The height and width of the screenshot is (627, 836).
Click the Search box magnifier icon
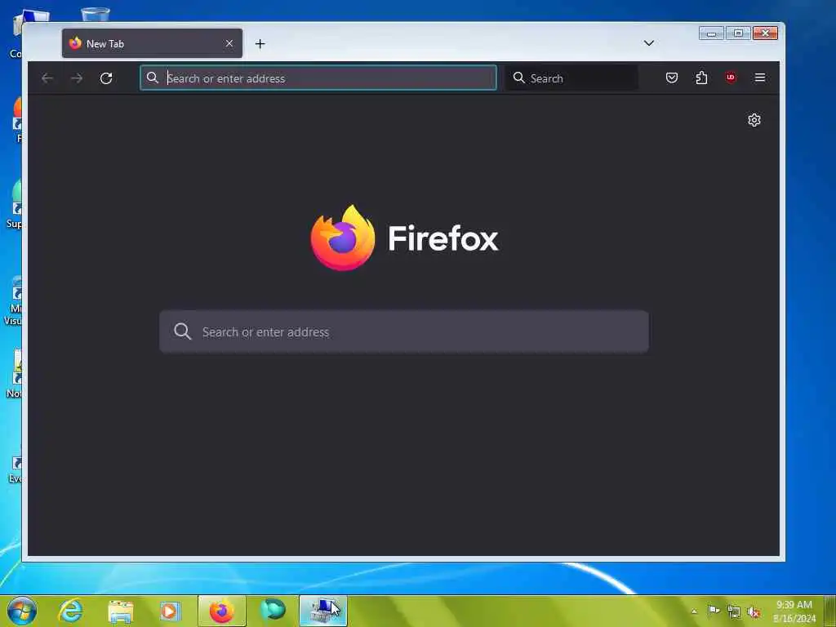click(518, 78)
